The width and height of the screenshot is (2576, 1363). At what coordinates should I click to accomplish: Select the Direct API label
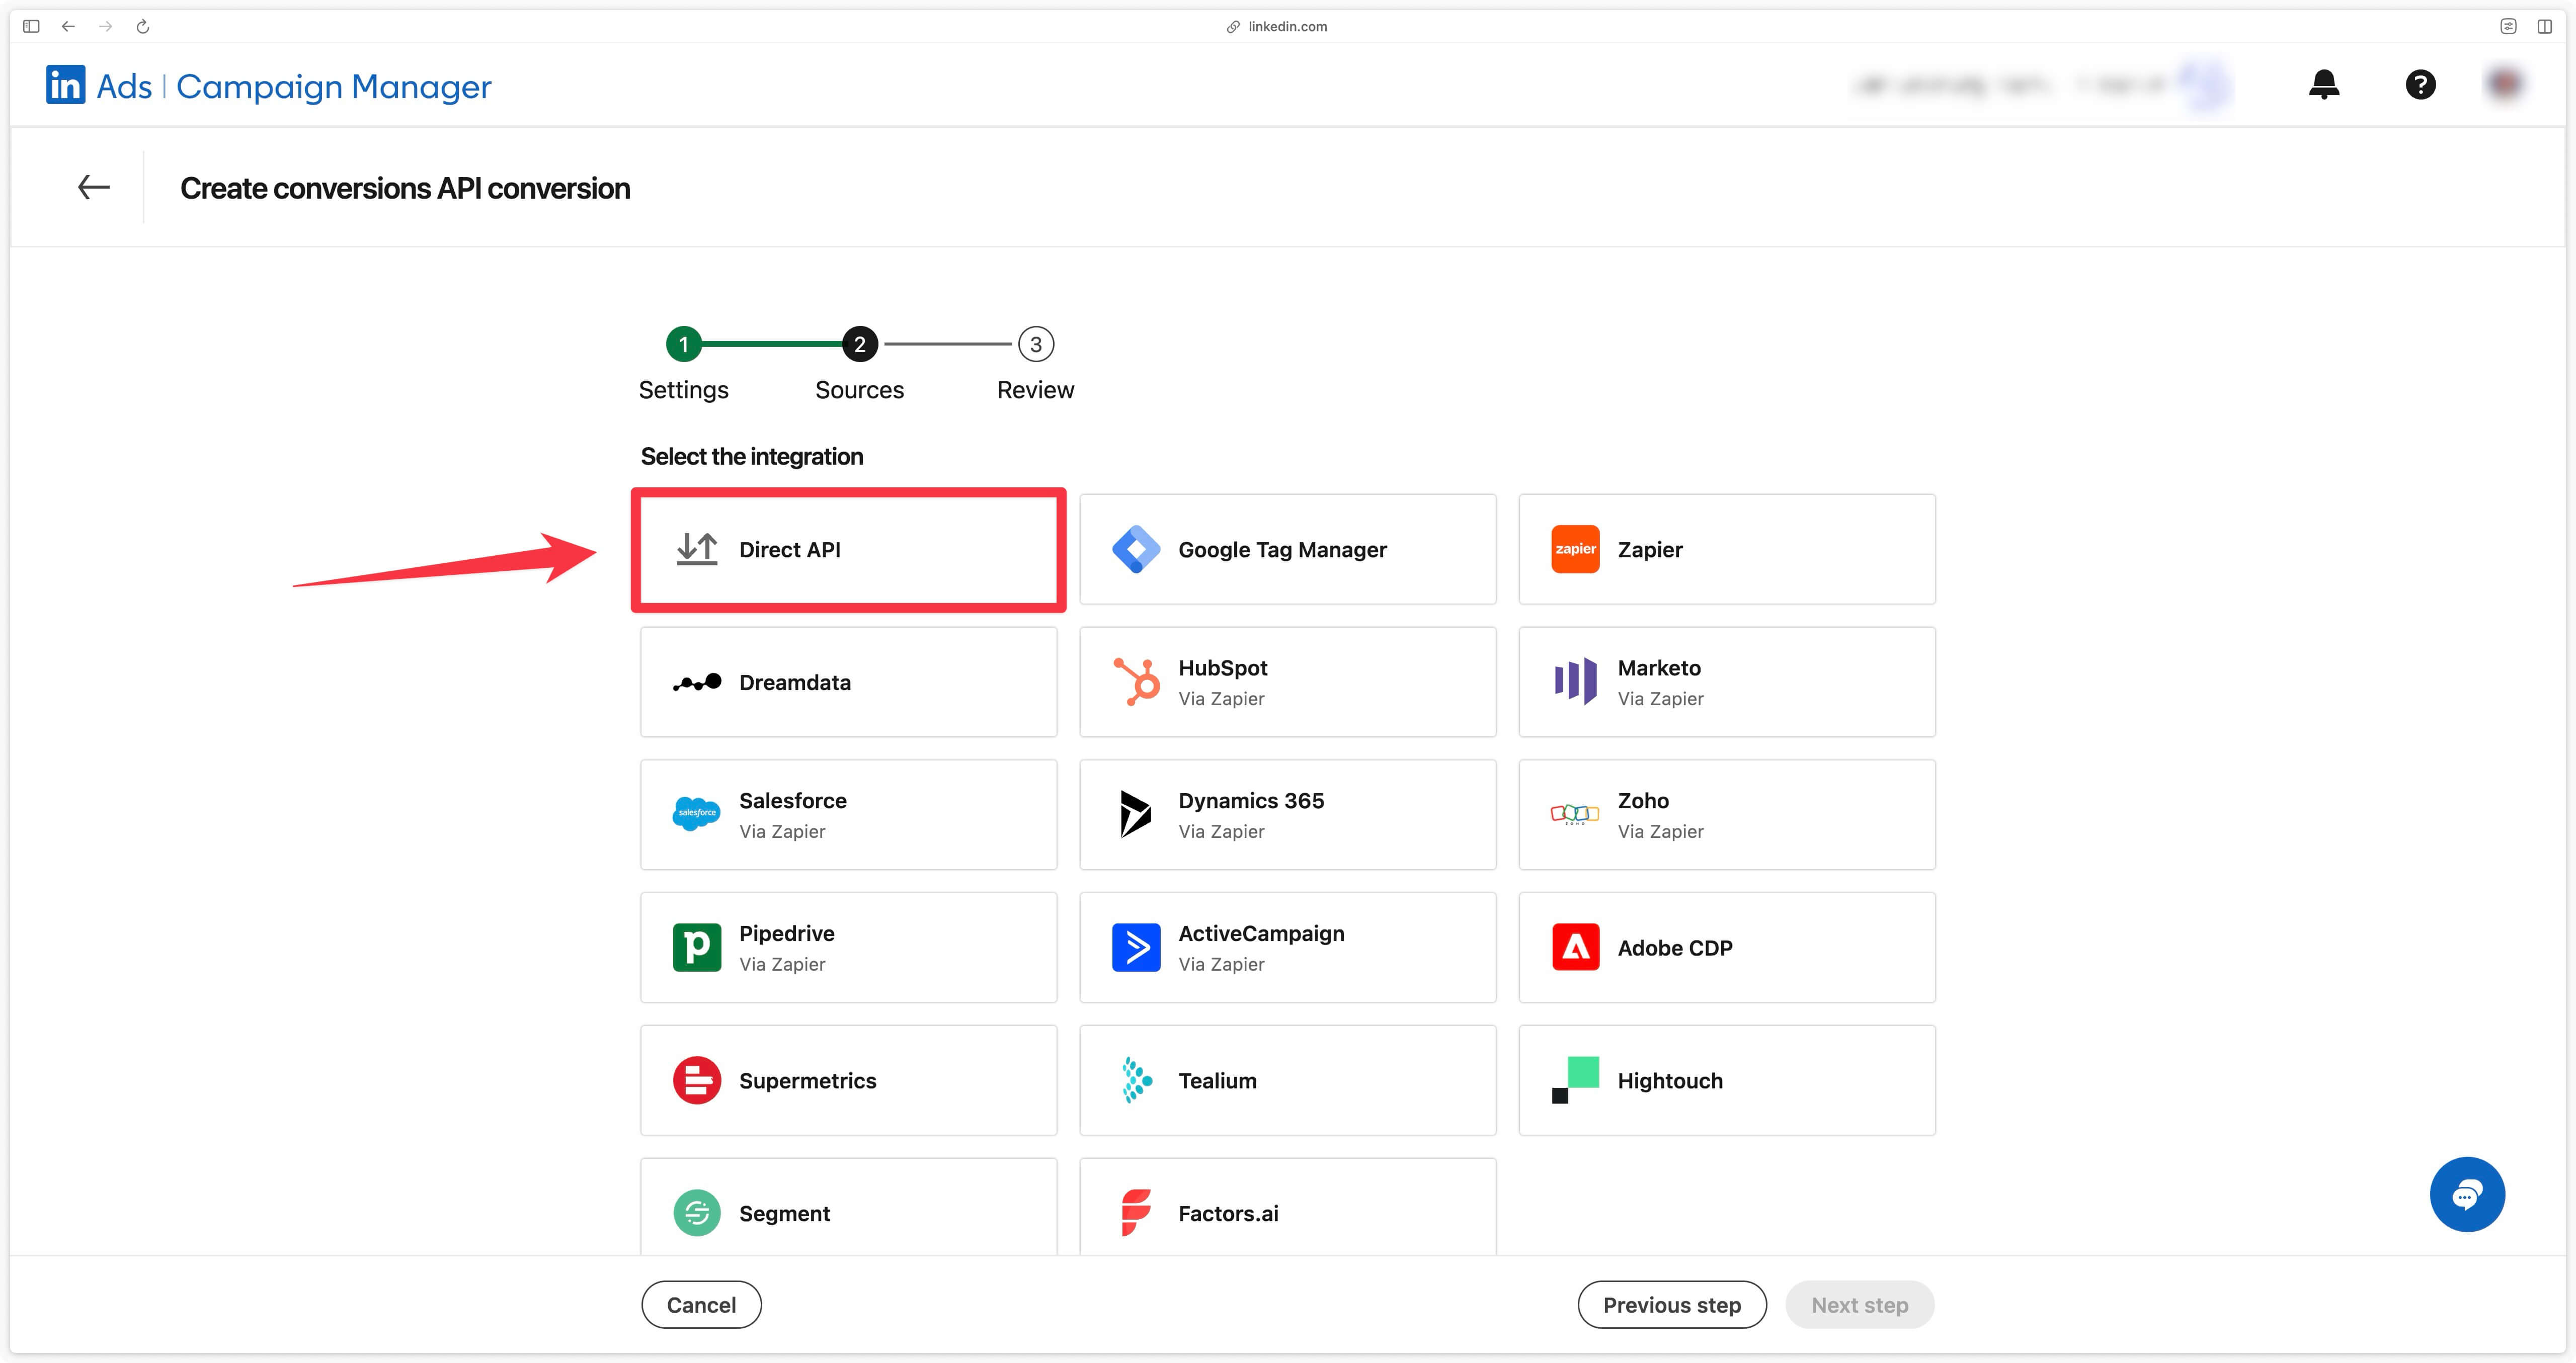[790, 549]
